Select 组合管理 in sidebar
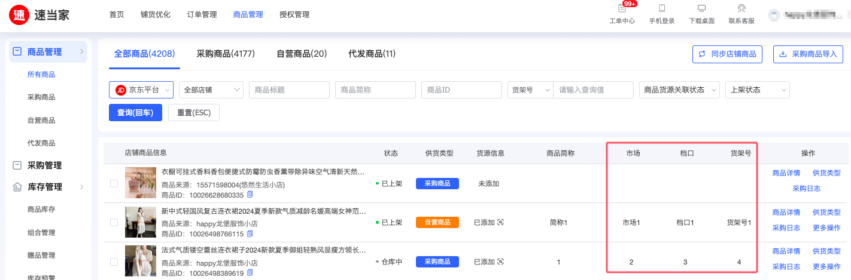 point(41,233)
